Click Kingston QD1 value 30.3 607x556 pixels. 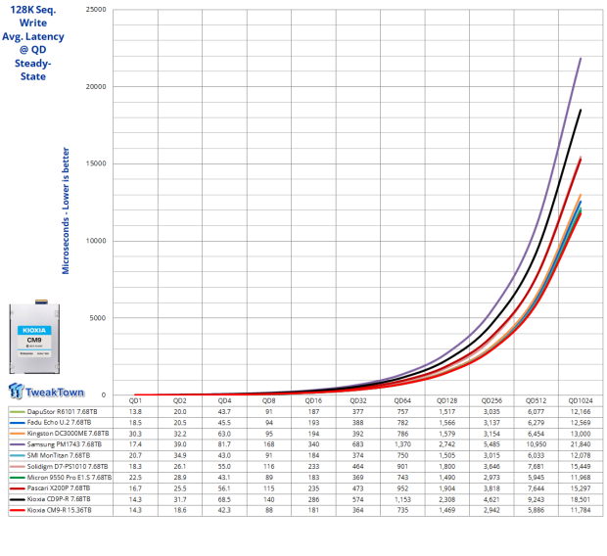(135, 434)
